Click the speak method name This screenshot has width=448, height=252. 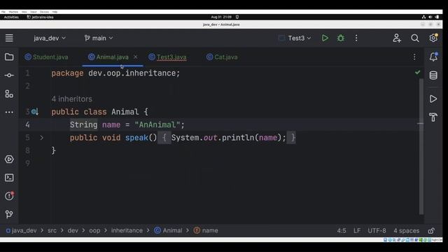[136, 138]
